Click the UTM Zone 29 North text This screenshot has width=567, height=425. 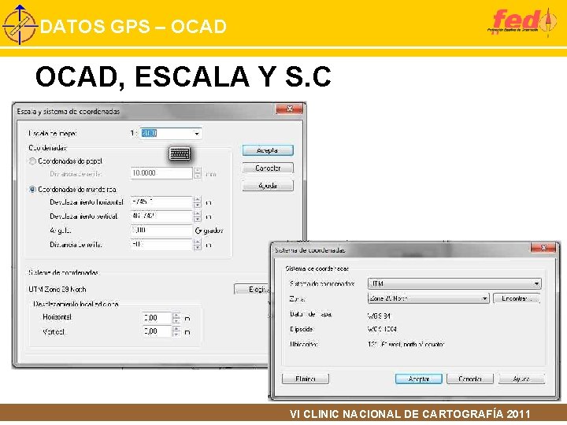57,290
